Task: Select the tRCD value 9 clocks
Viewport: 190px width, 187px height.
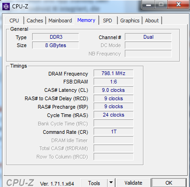Action: click(113, 98)
